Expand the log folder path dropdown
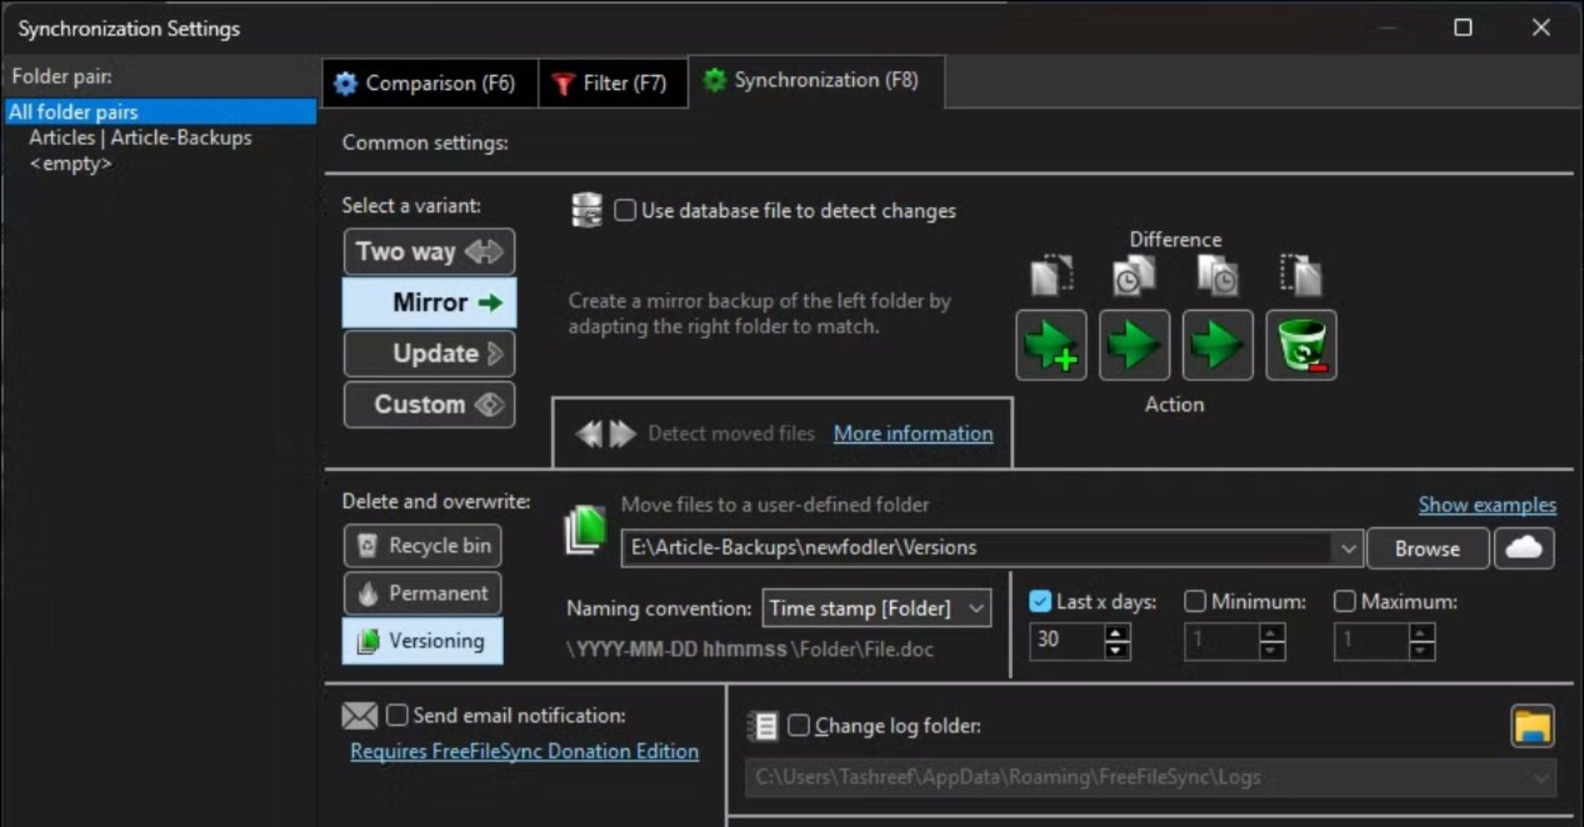Screen dimensions: 1584x827 [1540, 778]
